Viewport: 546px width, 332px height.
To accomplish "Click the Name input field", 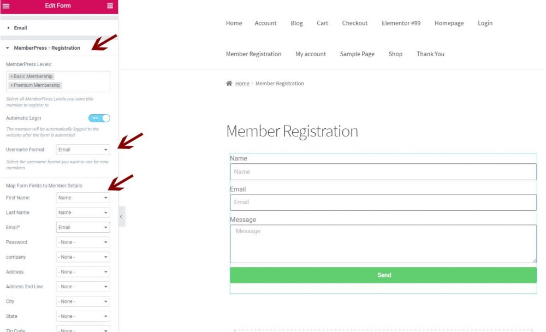I will (383, 172).
